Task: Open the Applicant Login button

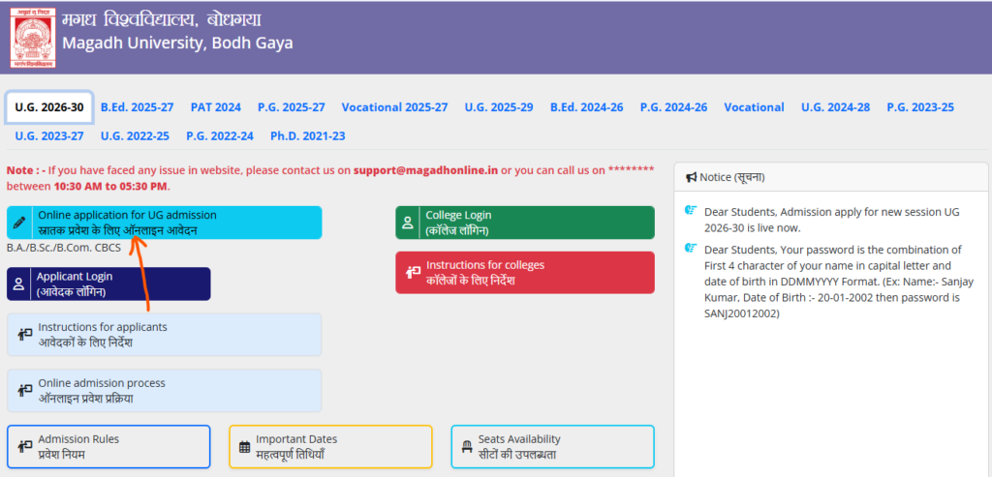Action: click(108, 283)
